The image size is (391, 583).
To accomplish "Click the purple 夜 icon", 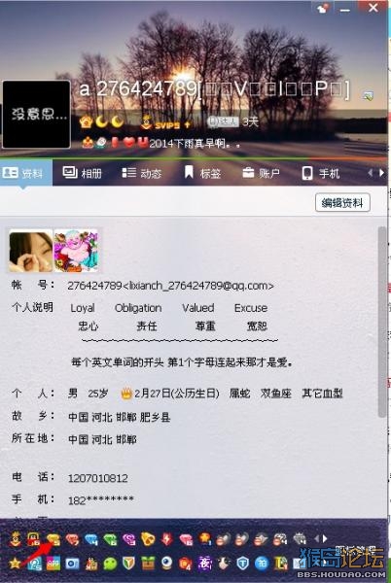I will pyautogui.click(x=204, y=564).
